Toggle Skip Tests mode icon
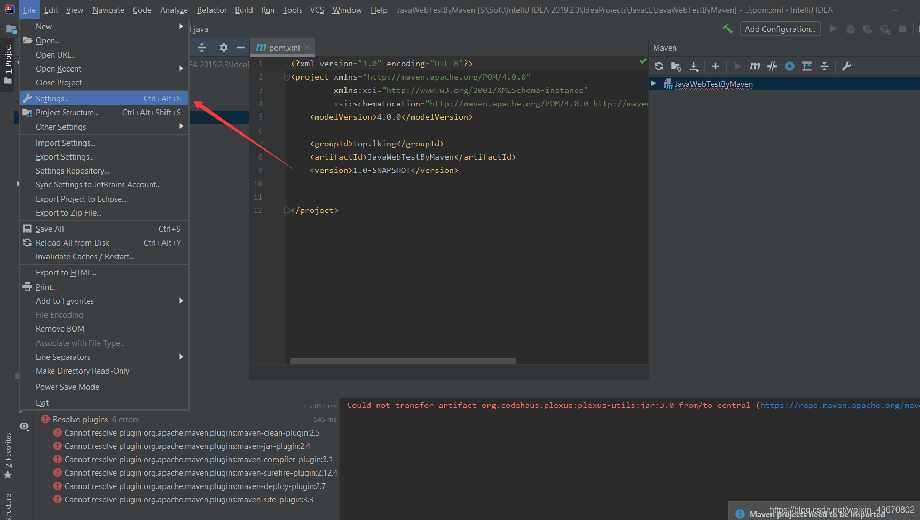Viewport: 920px width, 520px height. point(790,66)
